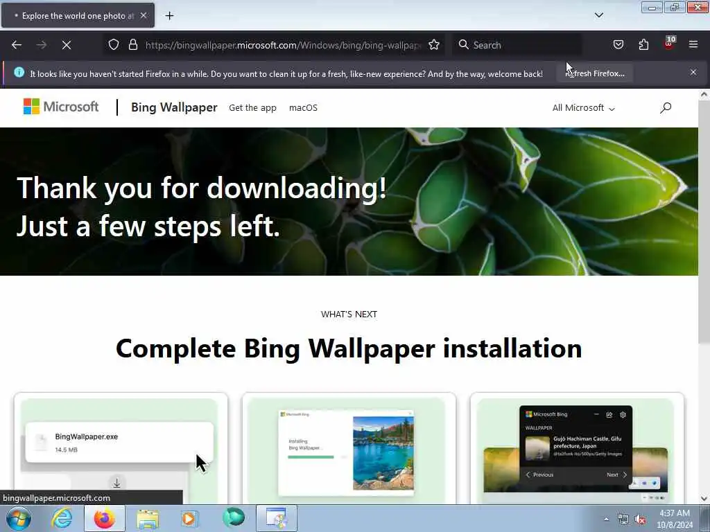The width and height of the screenshot is (710, 532).
Task: Click the WHAT'S NEXT text
Action: 349,314
